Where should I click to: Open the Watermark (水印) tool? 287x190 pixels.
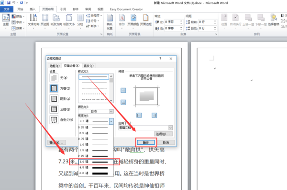(121, 21)
